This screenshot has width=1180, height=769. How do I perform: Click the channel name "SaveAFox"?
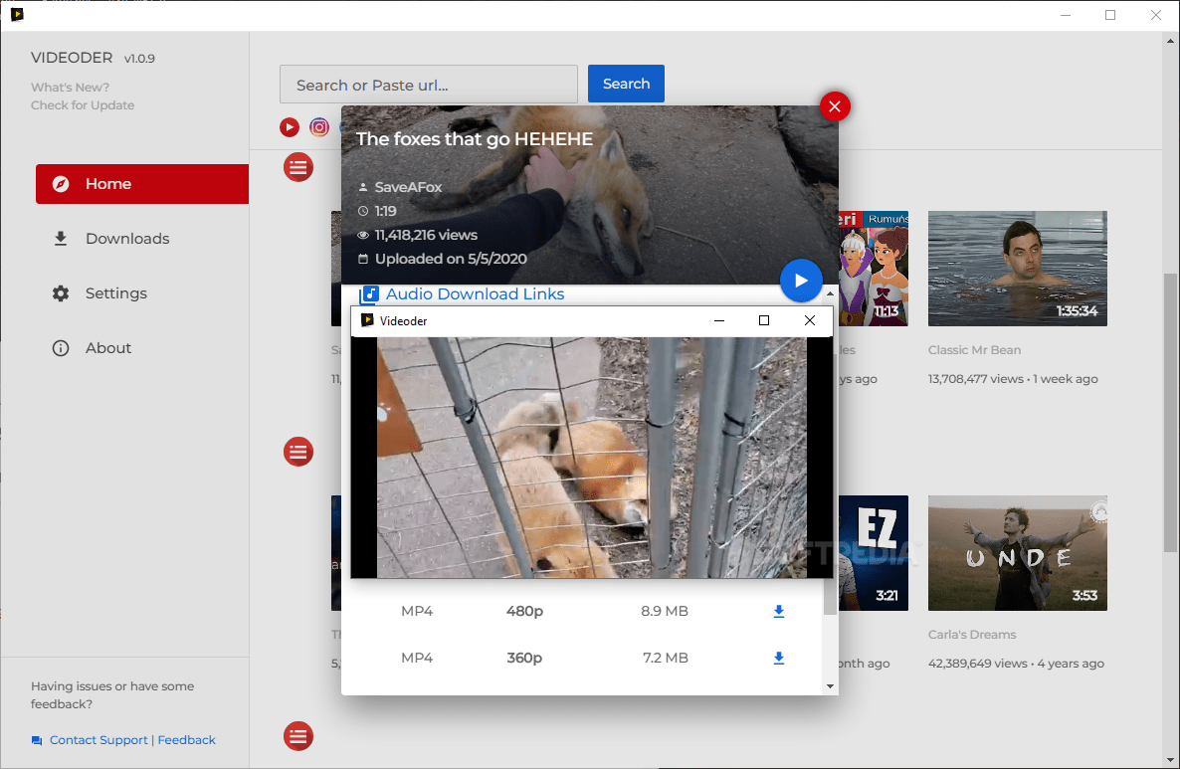tap(409, 187)
